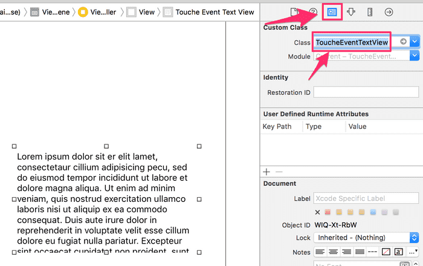
Task: Center-align the notes text
Action: click(x=333, y=251)
